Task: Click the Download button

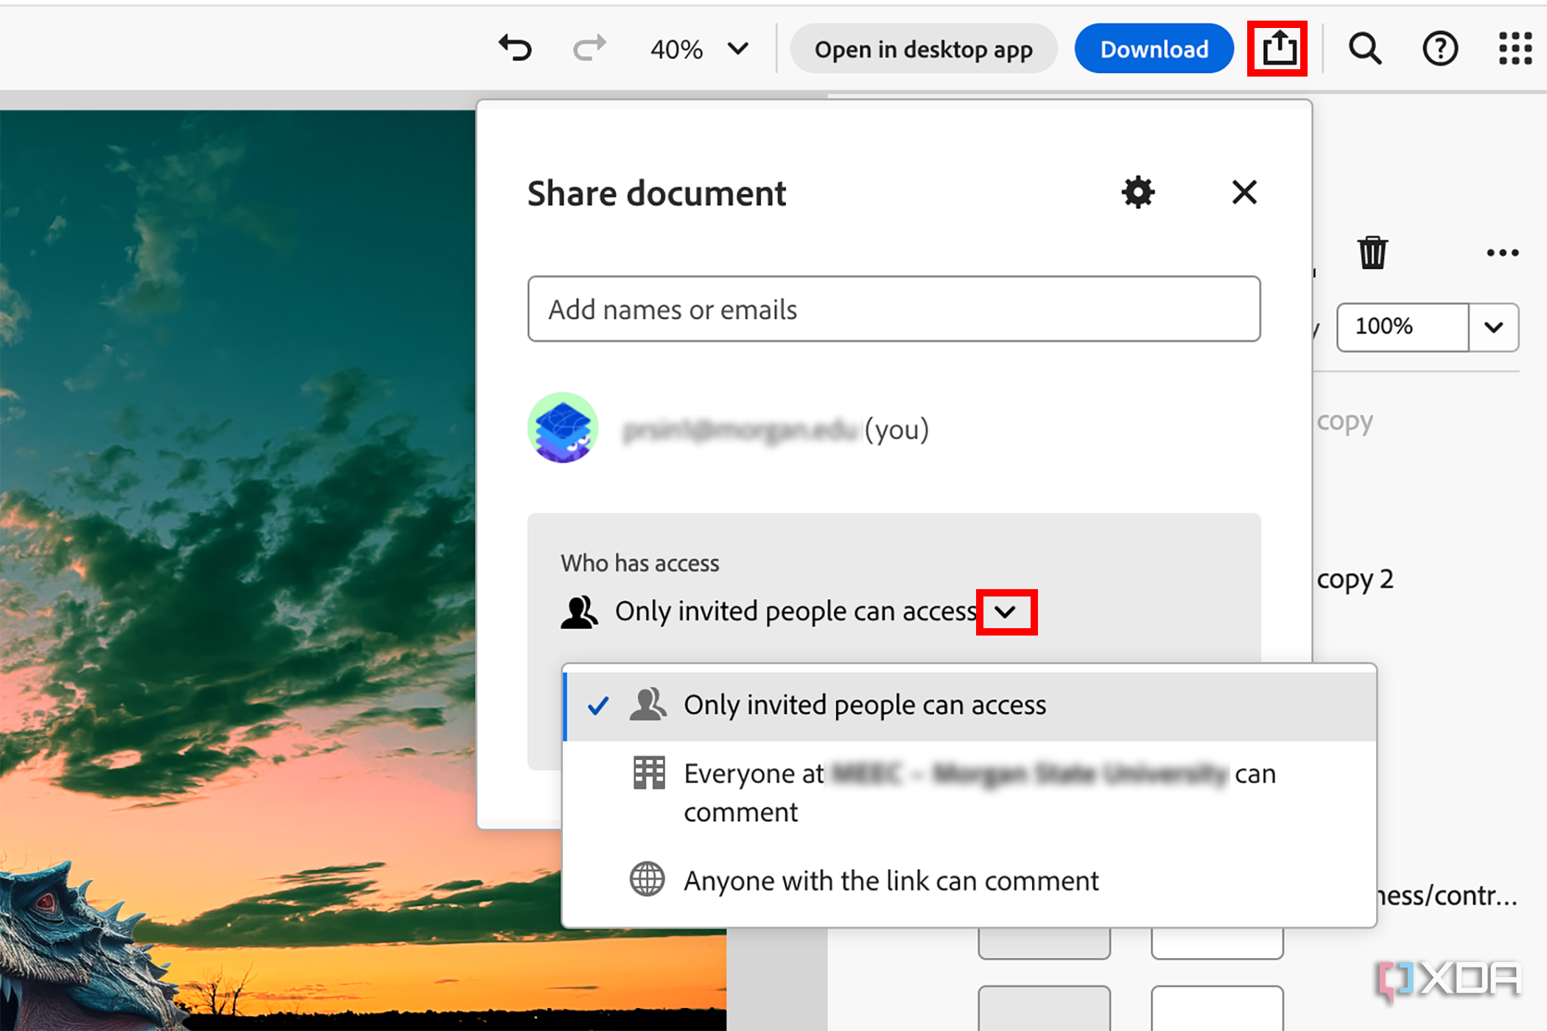Action: tap(1154, 48)
